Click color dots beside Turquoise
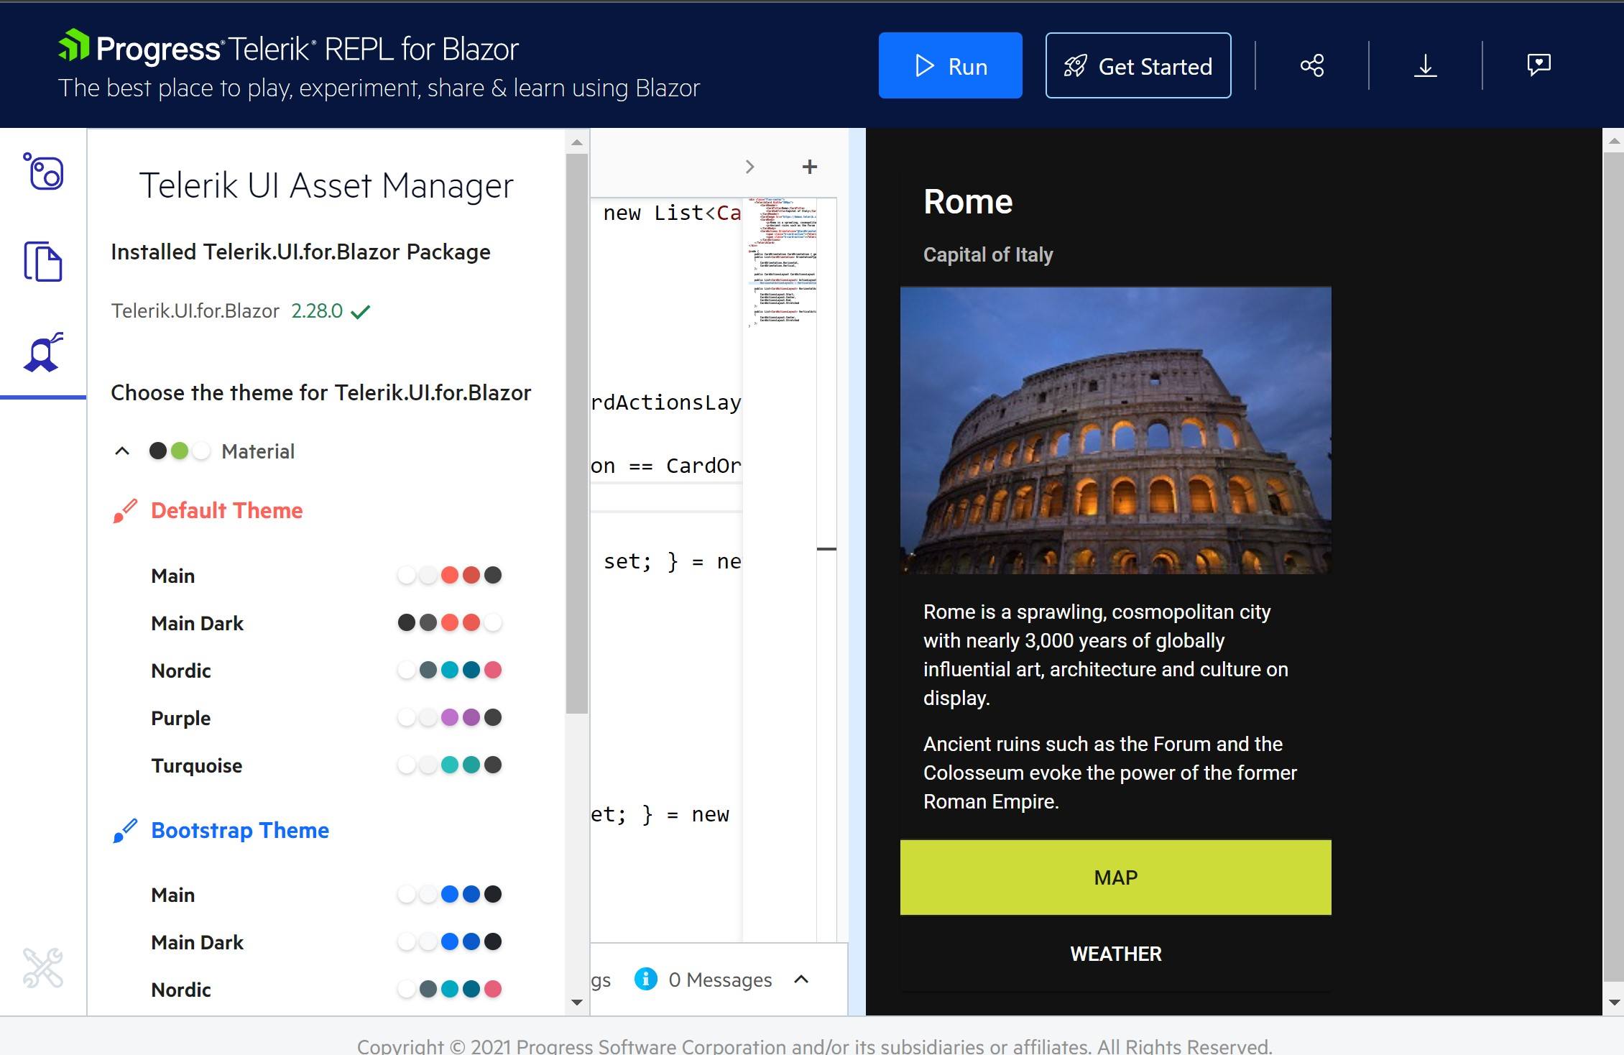The width and height of the screenshot is (1624, 1055). coord(450,765)
